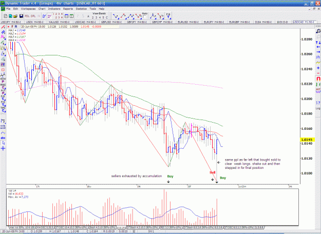
Task: Switch to the EURUSD H4 60-I tab
Action: coord(188,22)
